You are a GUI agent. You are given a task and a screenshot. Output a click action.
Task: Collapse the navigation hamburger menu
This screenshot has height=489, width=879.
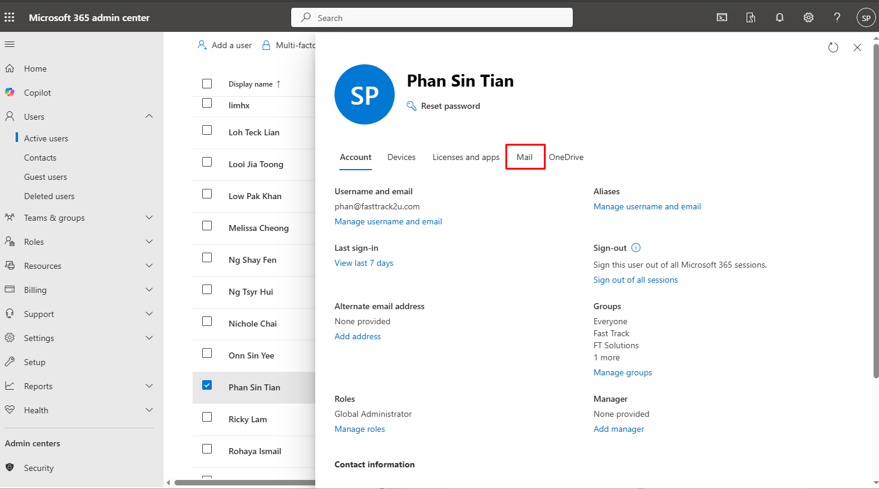pos(10,44)
